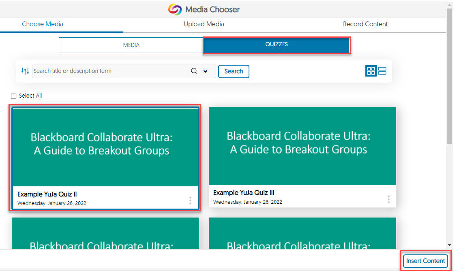Click the search title or description field
Image resolution: width=457 pixels, height=271 pixels.
tap(109, 71)
